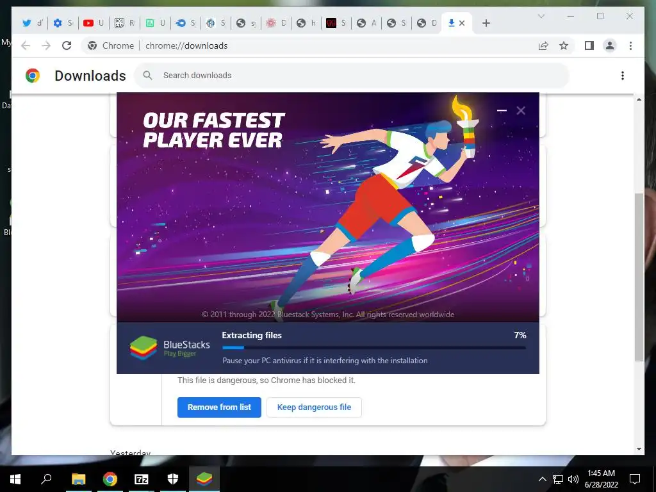Open the tab search chevron
656x492 pixels.
coord(541,16)
